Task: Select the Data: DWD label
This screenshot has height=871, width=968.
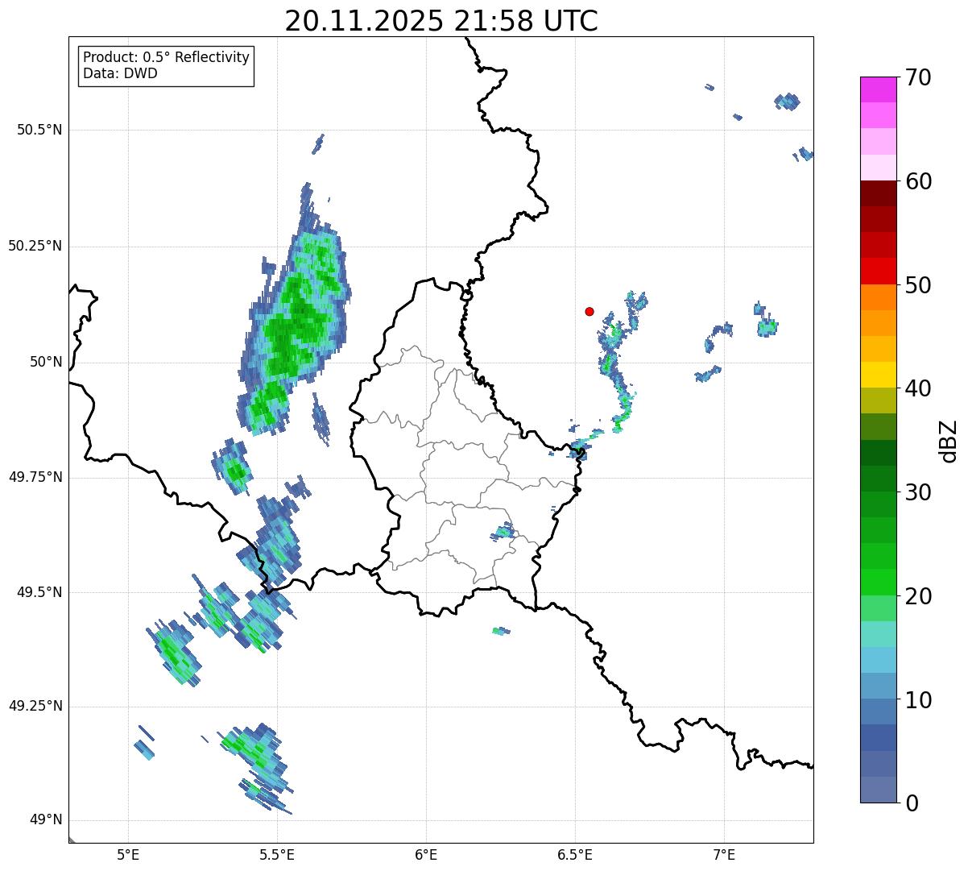Action: [x=121, y=73]
